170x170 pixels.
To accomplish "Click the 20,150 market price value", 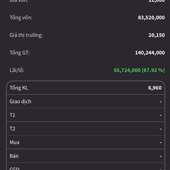I will pos(156,35).
